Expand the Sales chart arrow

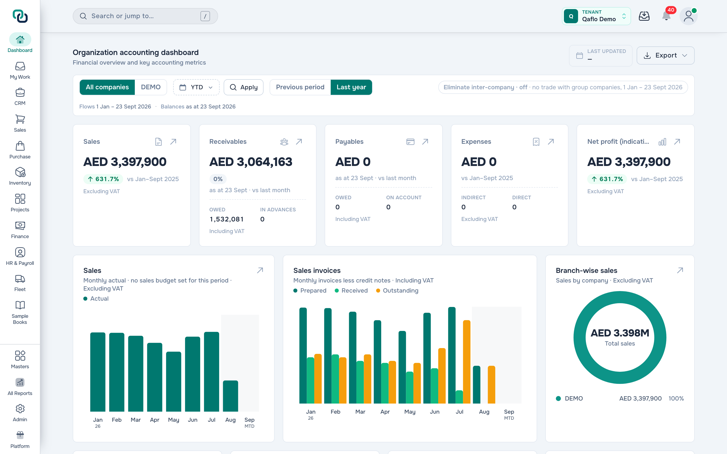(260, 271)
